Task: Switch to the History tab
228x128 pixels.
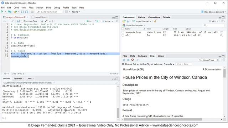Action: tap(141, 17)
